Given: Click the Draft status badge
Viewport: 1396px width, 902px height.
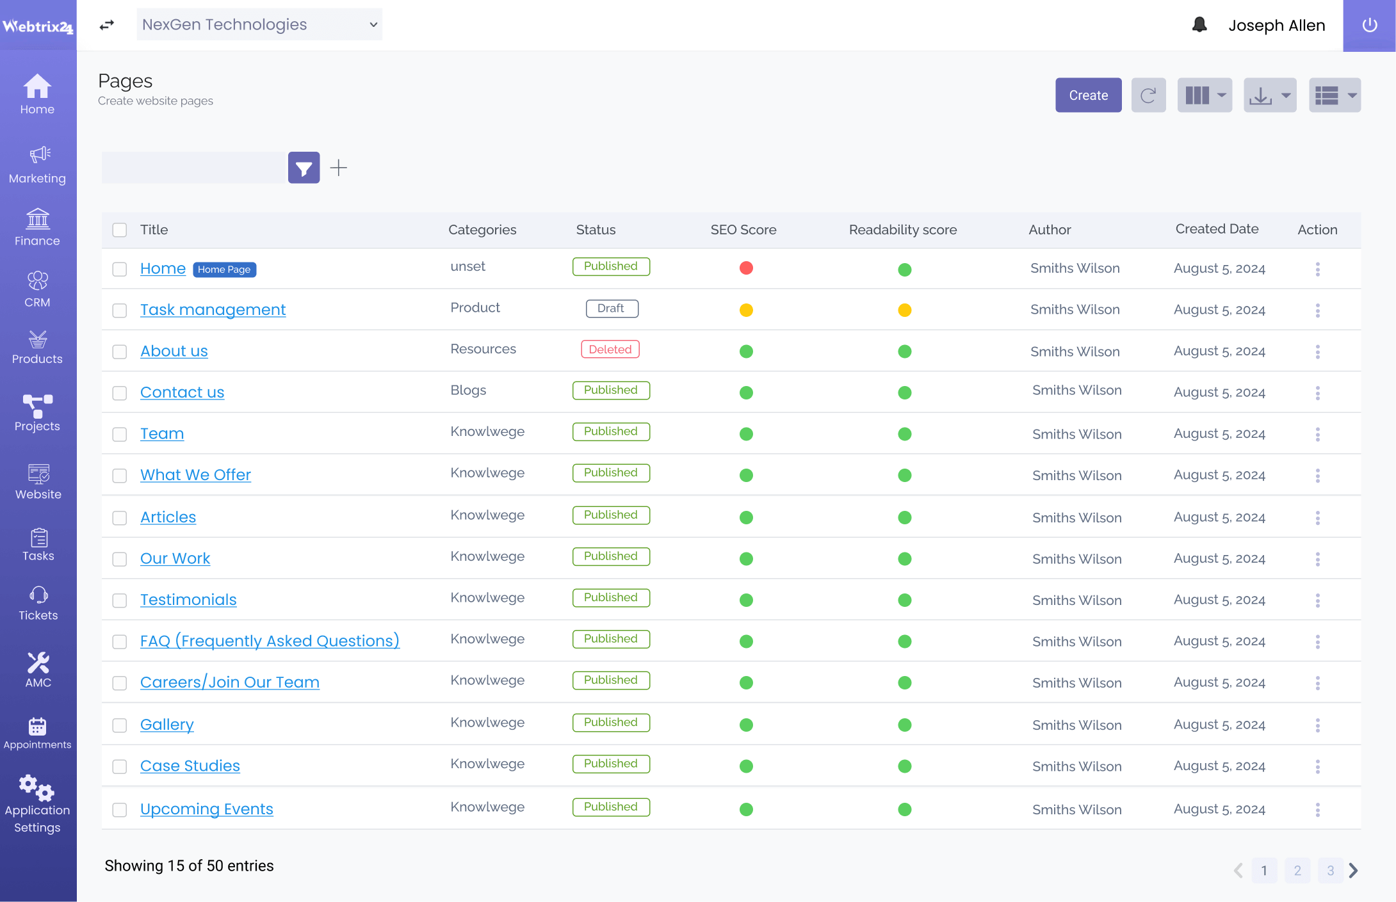Looking at the screenshot, I should point(612,309).
